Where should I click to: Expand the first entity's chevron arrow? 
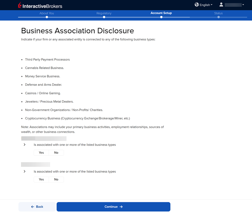(24, 145)
